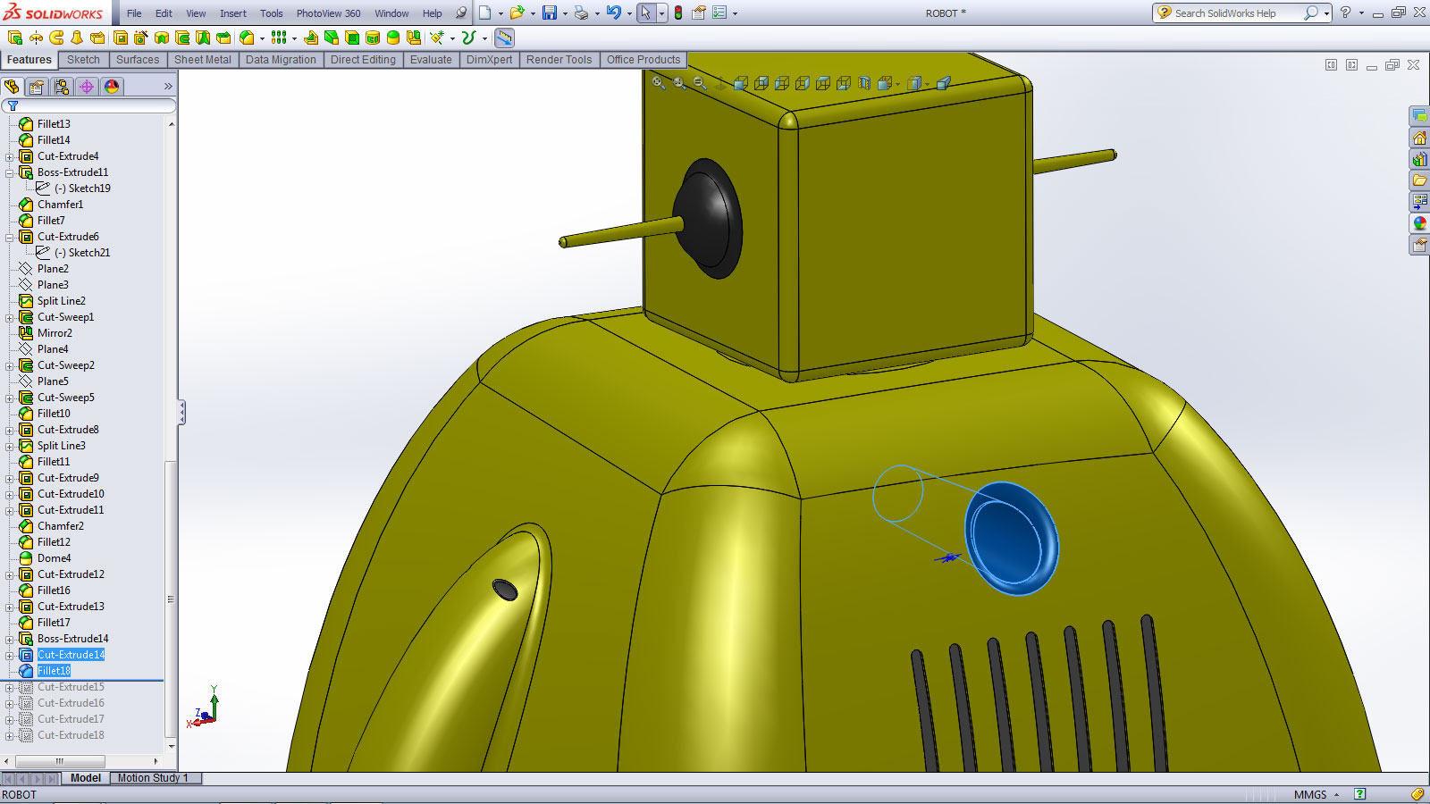Switch to the Motion Study 1 tab
This screenshot has height=804, width=1430.
click(153, 778)
